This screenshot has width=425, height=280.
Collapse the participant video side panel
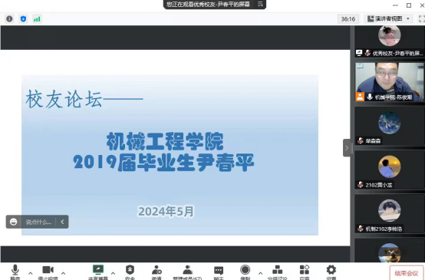[347, 148]
